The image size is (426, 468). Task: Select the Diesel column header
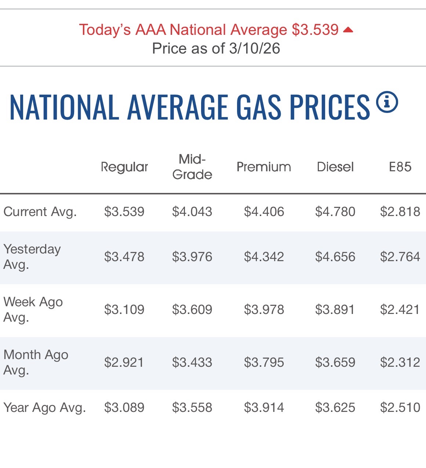[335, 167]
